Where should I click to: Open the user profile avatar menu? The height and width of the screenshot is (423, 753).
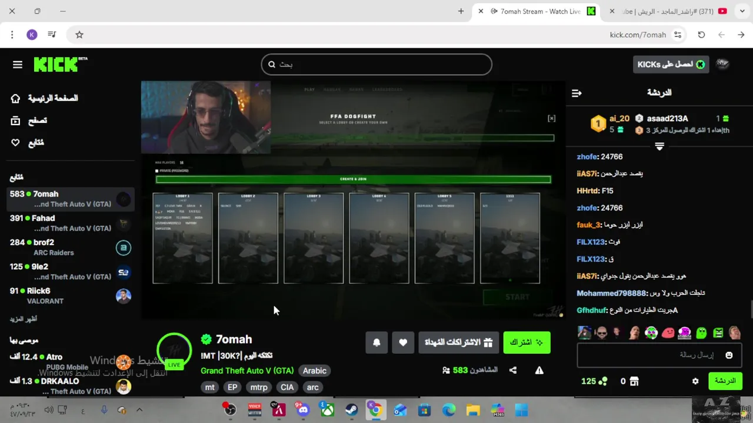(x=723, y=65)
